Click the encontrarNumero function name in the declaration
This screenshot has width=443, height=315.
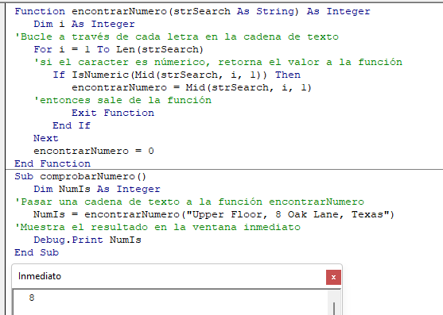(x=119, y=11)
